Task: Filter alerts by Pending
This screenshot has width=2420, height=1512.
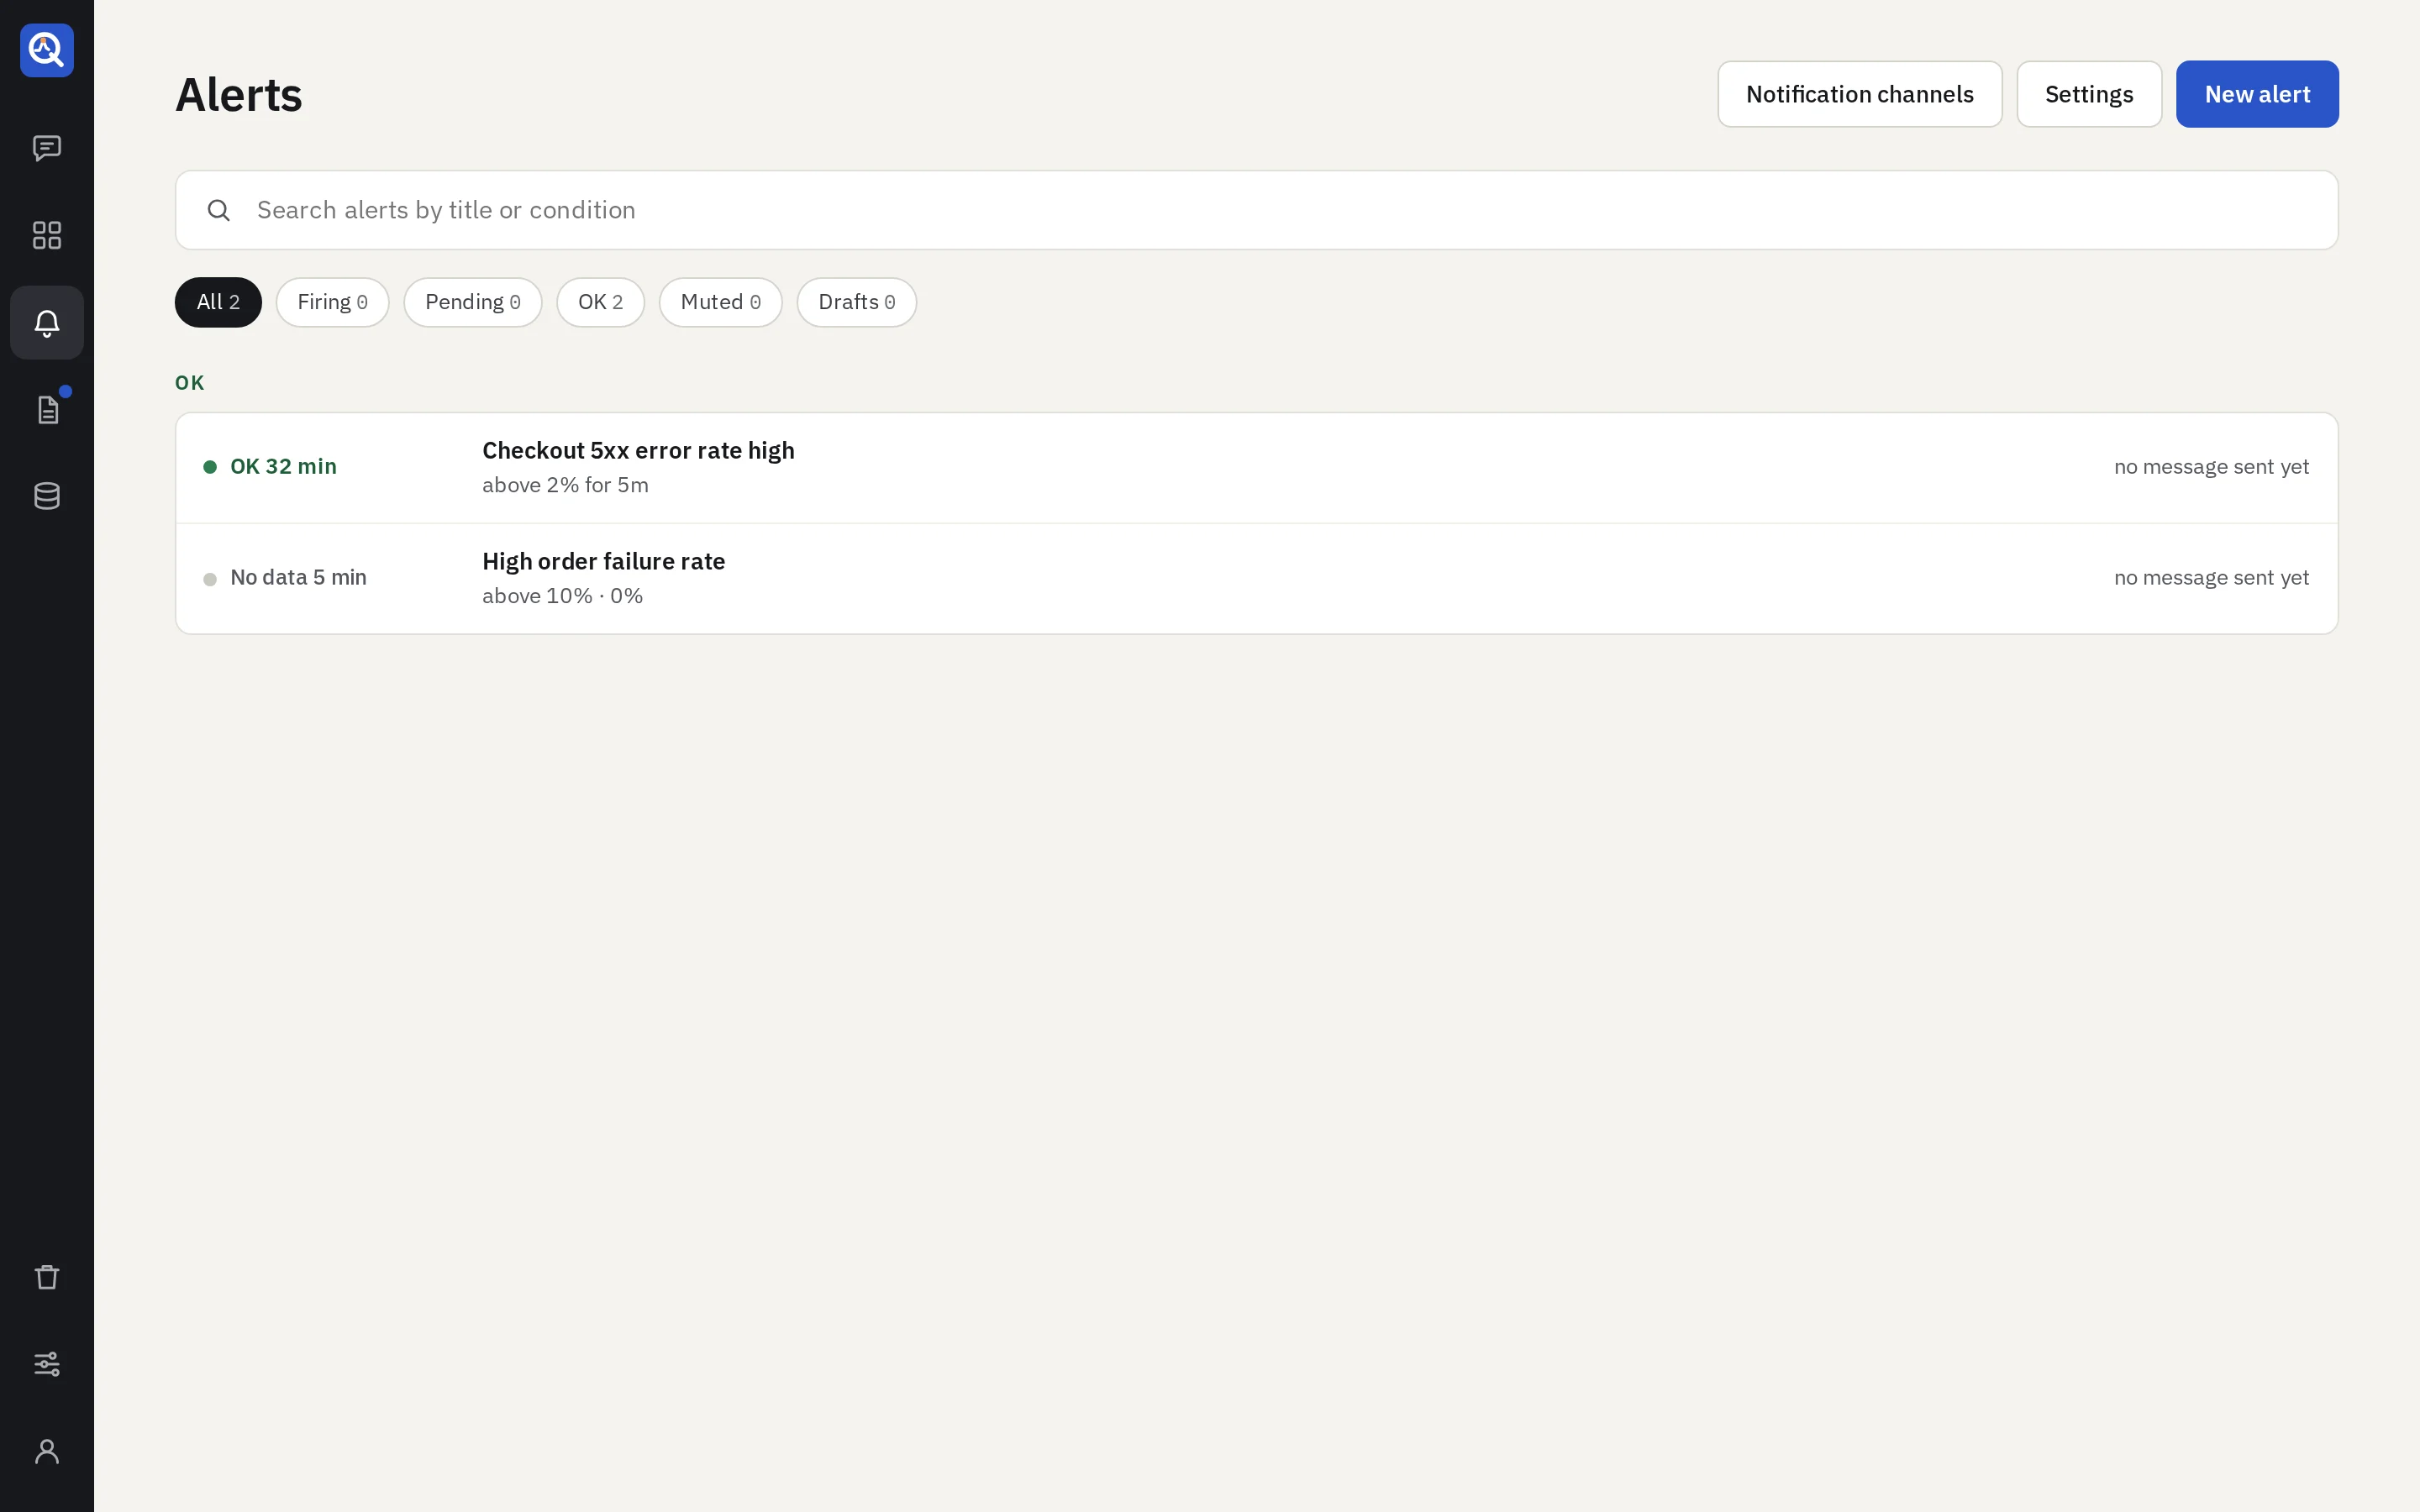Action: coord(473,302)
